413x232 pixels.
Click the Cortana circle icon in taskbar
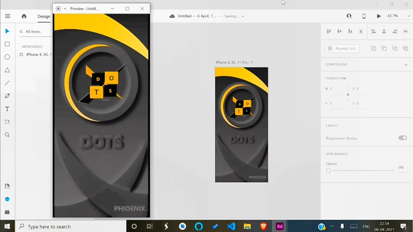134,227
